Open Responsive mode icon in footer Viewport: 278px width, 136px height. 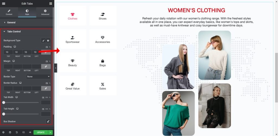click(x=23, y=132)
